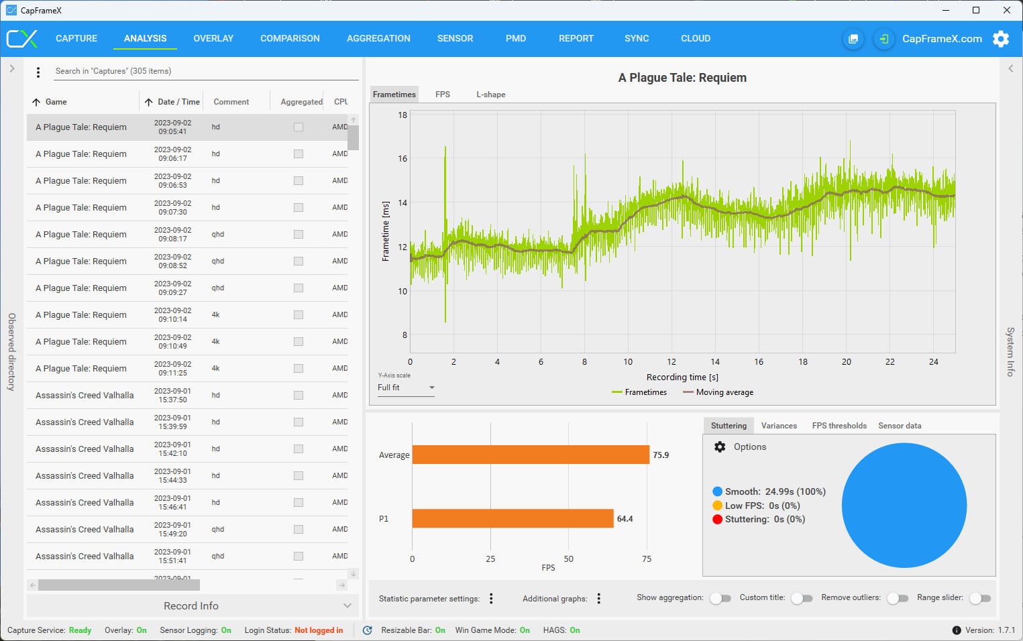Select Assassin's Creed Valhalla capture 15:51:41
This screenshot has width=1023, height=641.
point(188,557)
